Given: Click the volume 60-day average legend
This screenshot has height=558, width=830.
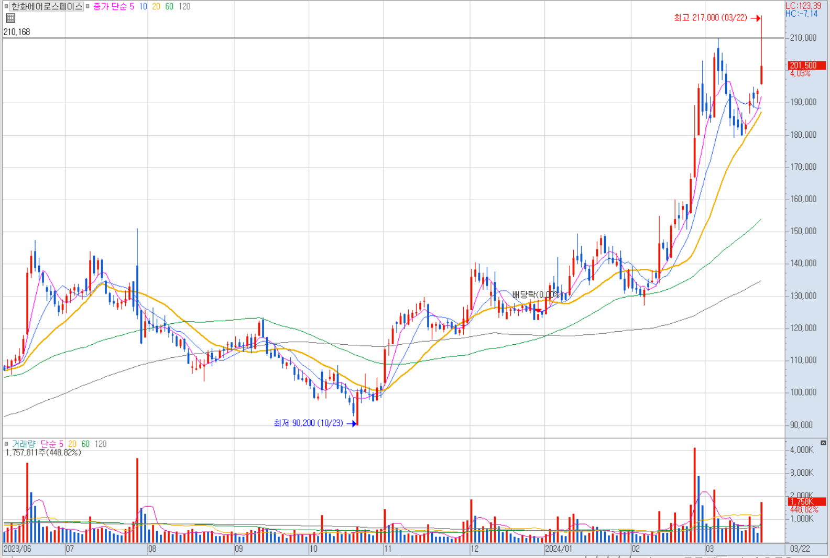Looking at the screenshot, I should pyautogui.click(x=85, y=444).
